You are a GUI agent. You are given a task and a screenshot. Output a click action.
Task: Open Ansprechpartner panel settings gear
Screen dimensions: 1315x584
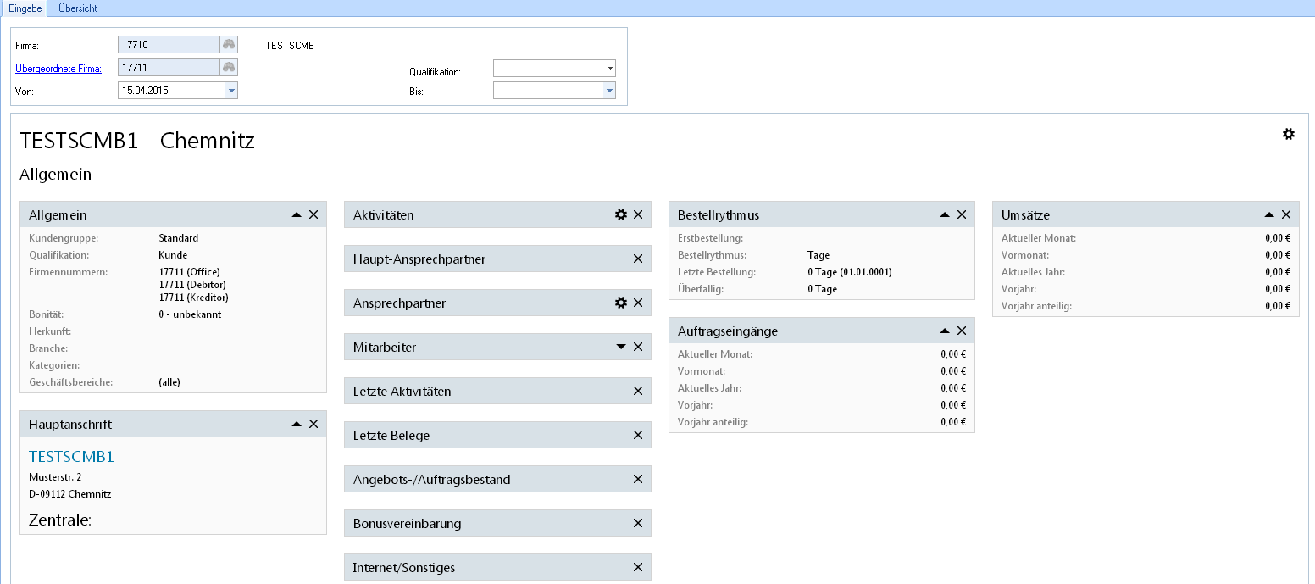[x=621, y=303]
